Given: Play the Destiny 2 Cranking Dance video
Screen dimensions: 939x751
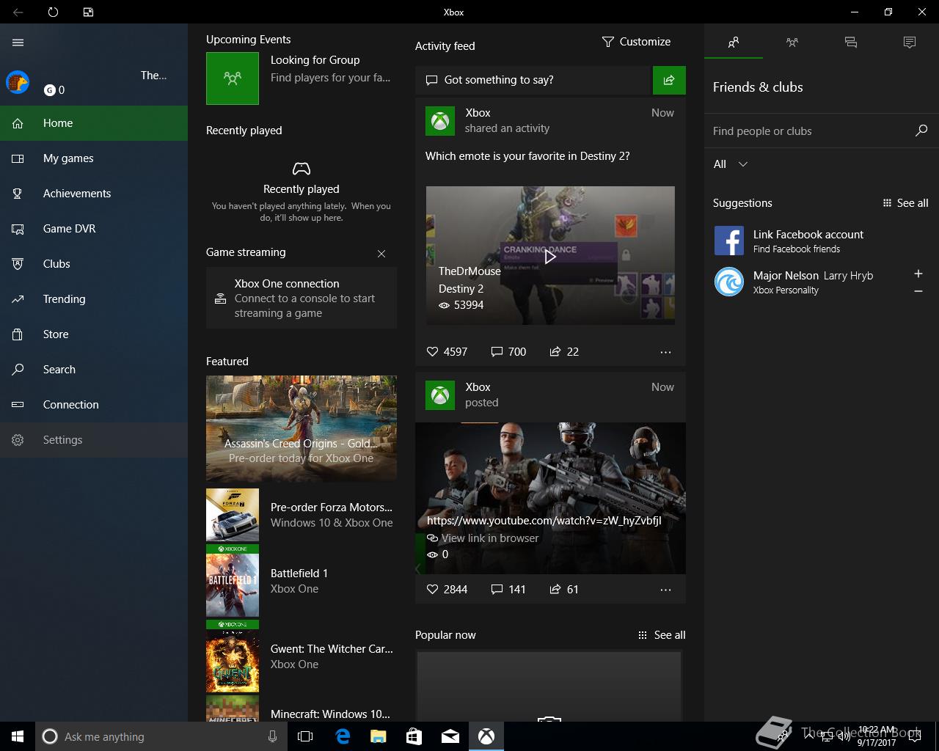Looking at the screenshot, I should [x=550, y=255].
